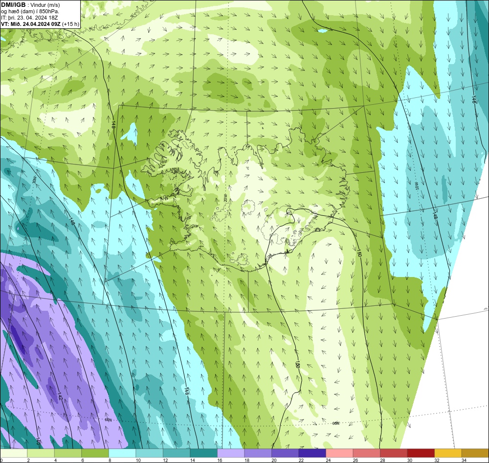
Task: Click the 'DMI/IGB : Vindur (m/s)' title text
Action: [x=30, y=5]
